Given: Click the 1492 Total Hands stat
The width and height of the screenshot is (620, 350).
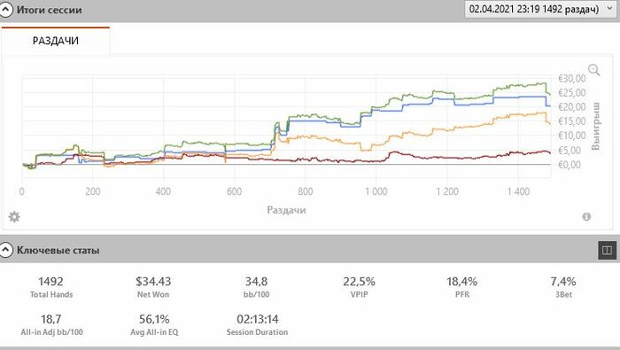Looking at the screenshot, I should coord(51,287).
